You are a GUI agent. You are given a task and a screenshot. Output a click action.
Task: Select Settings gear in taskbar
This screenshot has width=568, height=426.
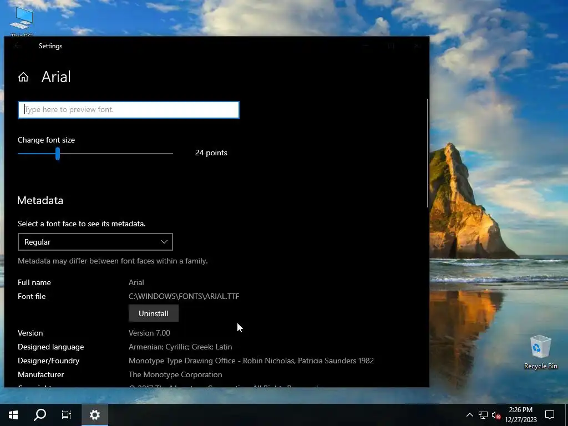[94, 415]
